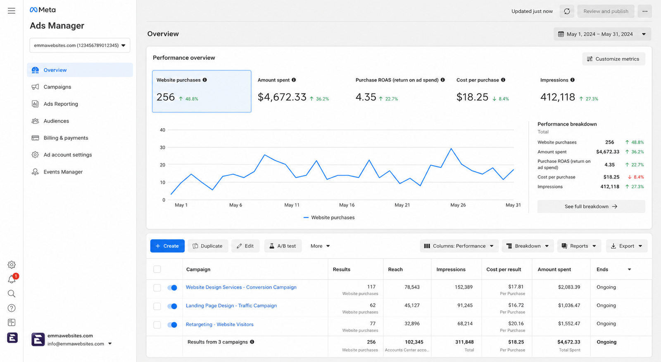Toggle the select-all campaigns checkbox
Image resolution: width=661 pixels, height=362 pixels.
coord(157,269)
